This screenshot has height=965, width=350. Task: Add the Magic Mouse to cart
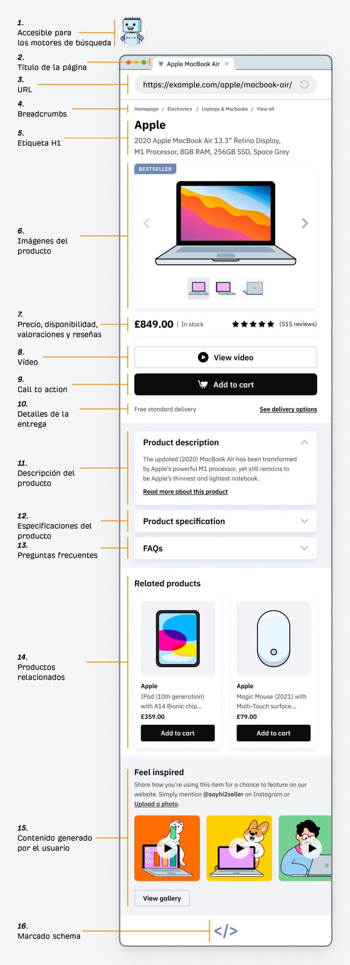[x=273, y=733]
